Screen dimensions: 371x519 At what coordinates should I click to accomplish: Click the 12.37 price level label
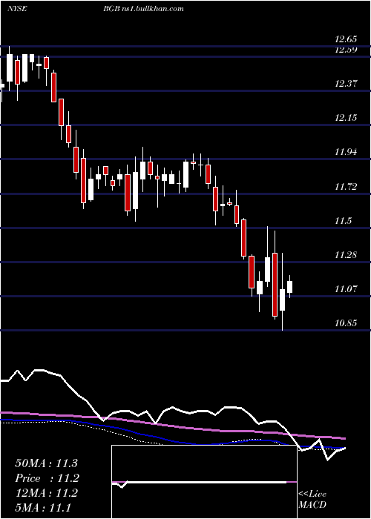pos(346,84)
